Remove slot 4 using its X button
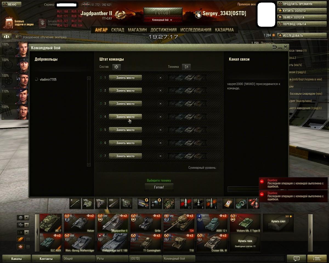Screen dimensions: 329x263 [160, 117]
